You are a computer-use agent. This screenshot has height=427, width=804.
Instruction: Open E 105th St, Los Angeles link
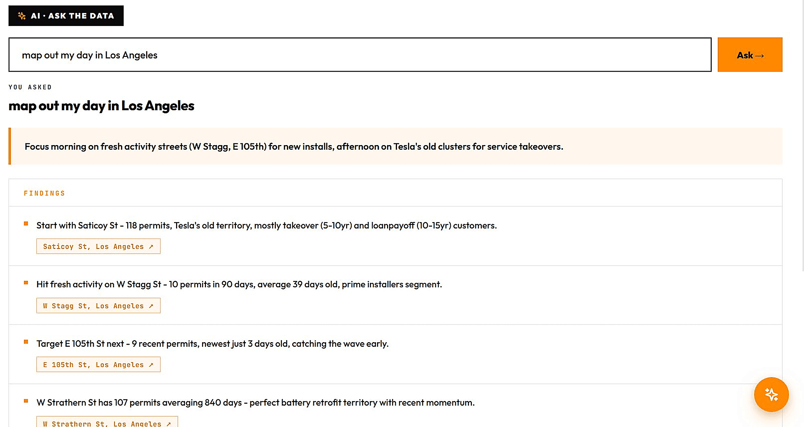pos(98,364)
